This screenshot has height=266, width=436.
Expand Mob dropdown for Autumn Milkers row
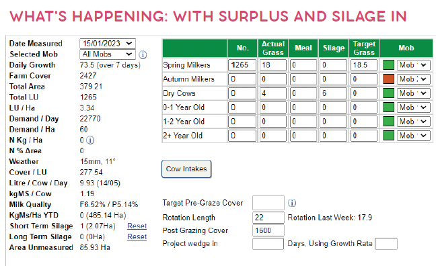coord(414,79)
